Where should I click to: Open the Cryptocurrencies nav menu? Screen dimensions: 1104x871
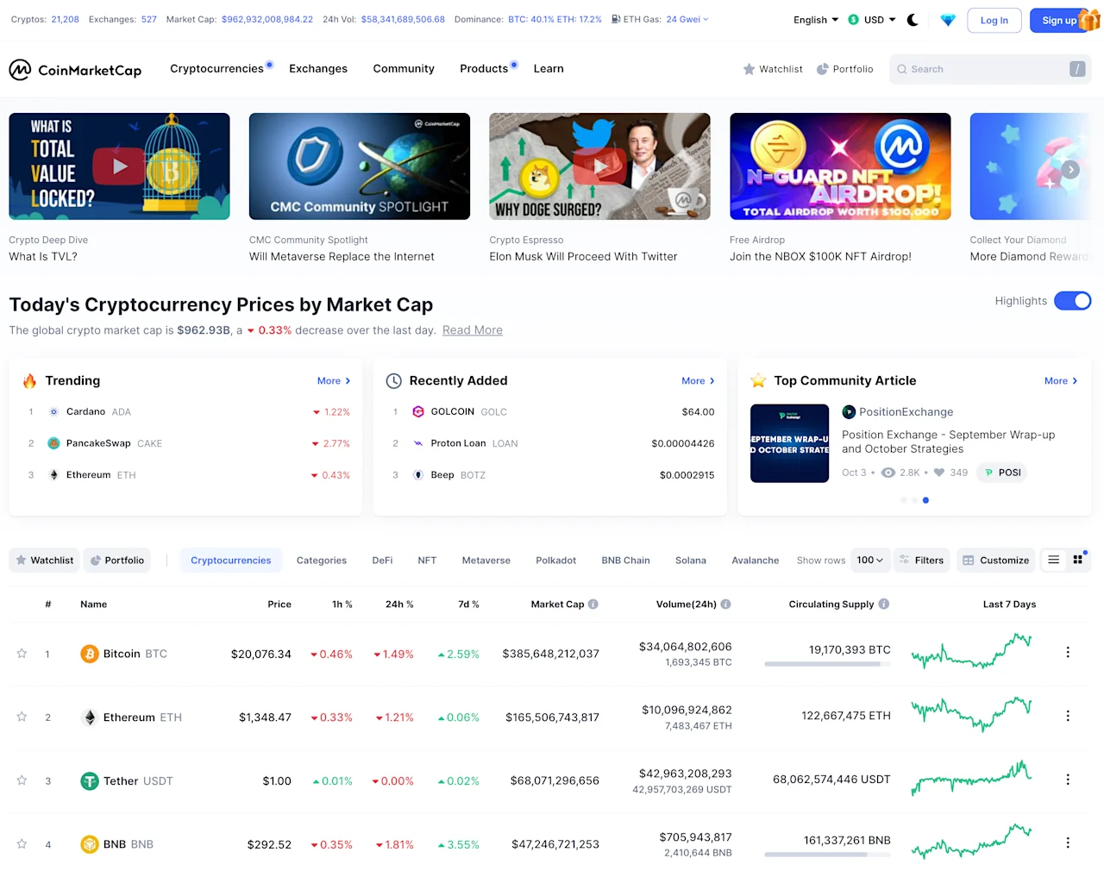tap(216, 69)
